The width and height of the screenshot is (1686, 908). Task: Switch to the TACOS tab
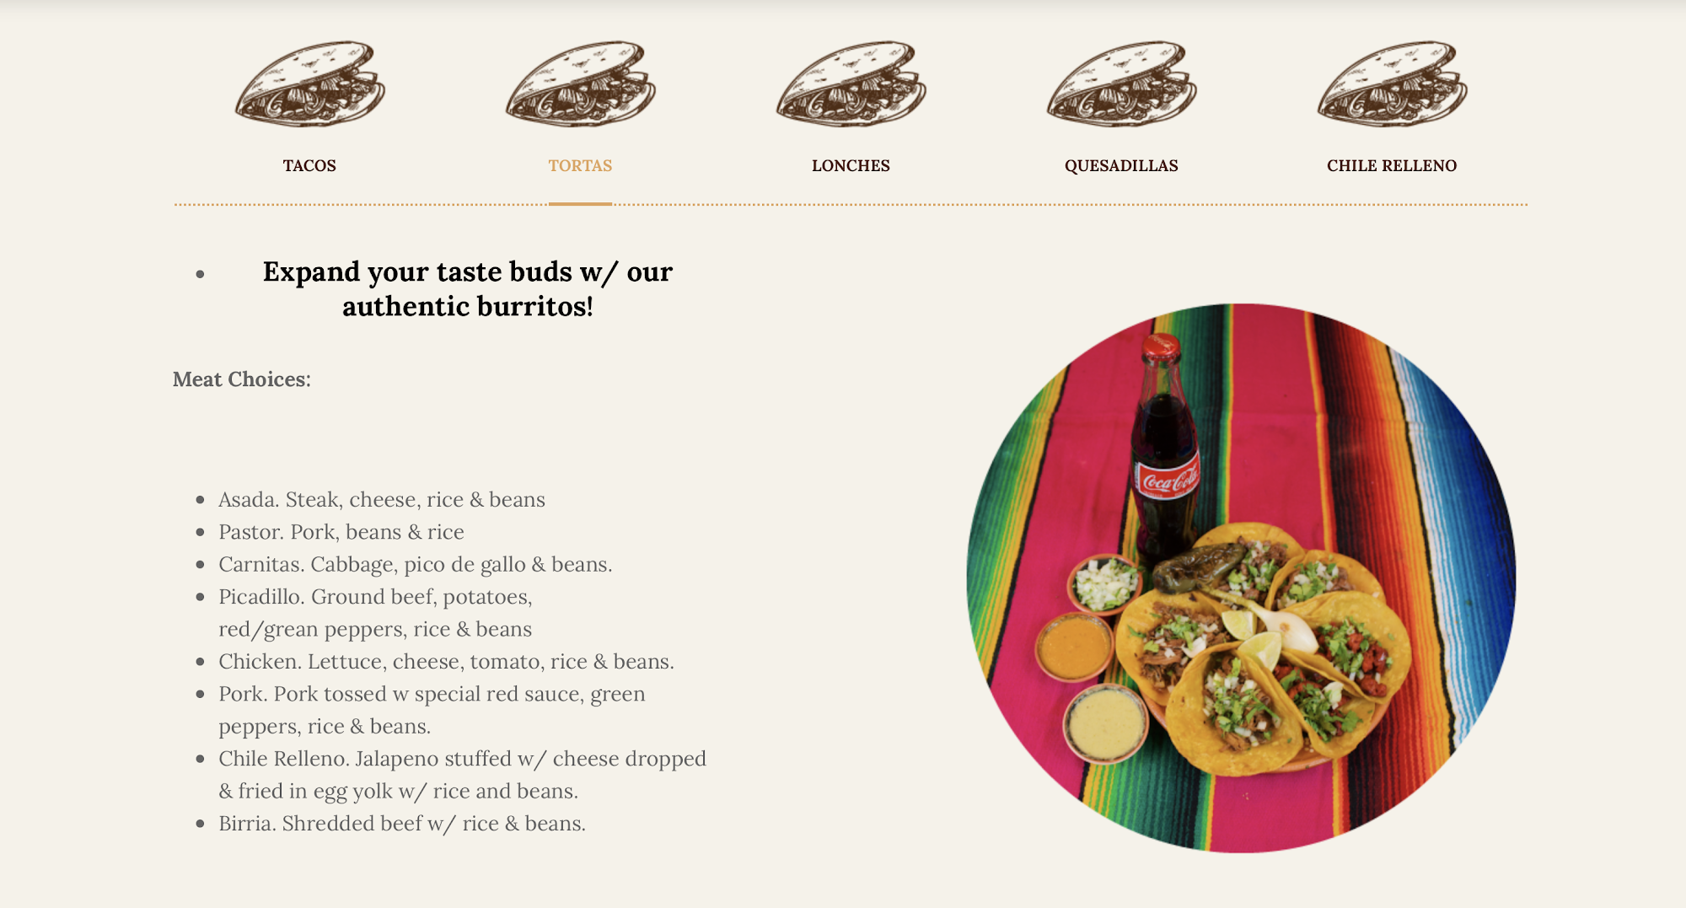(x=309, y=165)
